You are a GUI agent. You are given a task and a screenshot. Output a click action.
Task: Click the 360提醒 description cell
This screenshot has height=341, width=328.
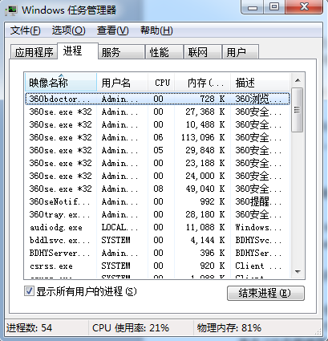point(258,201)
